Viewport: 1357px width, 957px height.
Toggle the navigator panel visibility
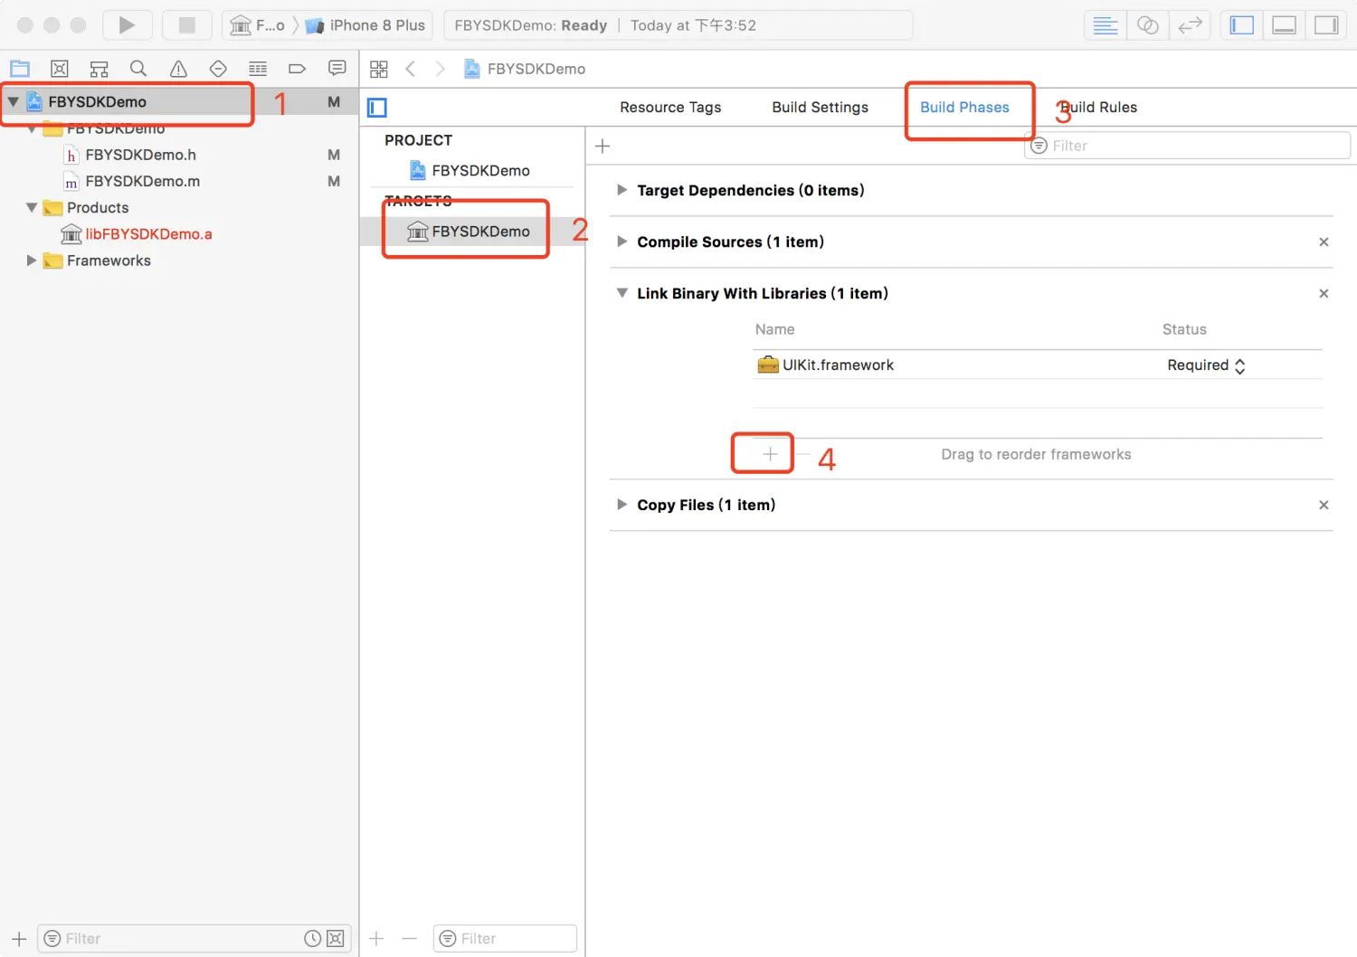pyautogui.click(x=1242, y=25)
